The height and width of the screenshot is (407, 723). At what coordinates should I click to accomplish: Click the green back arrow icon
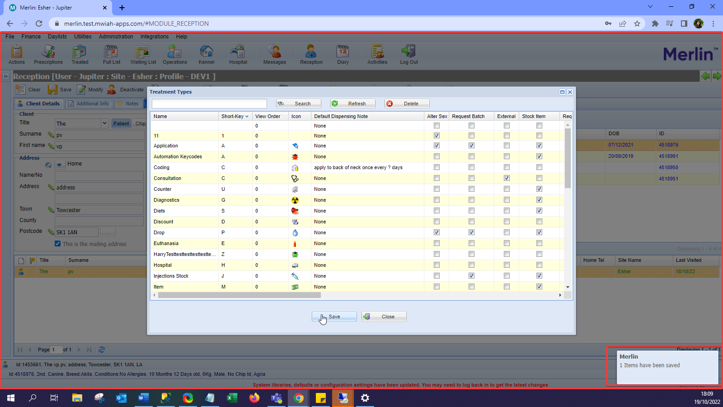[705, 76]
